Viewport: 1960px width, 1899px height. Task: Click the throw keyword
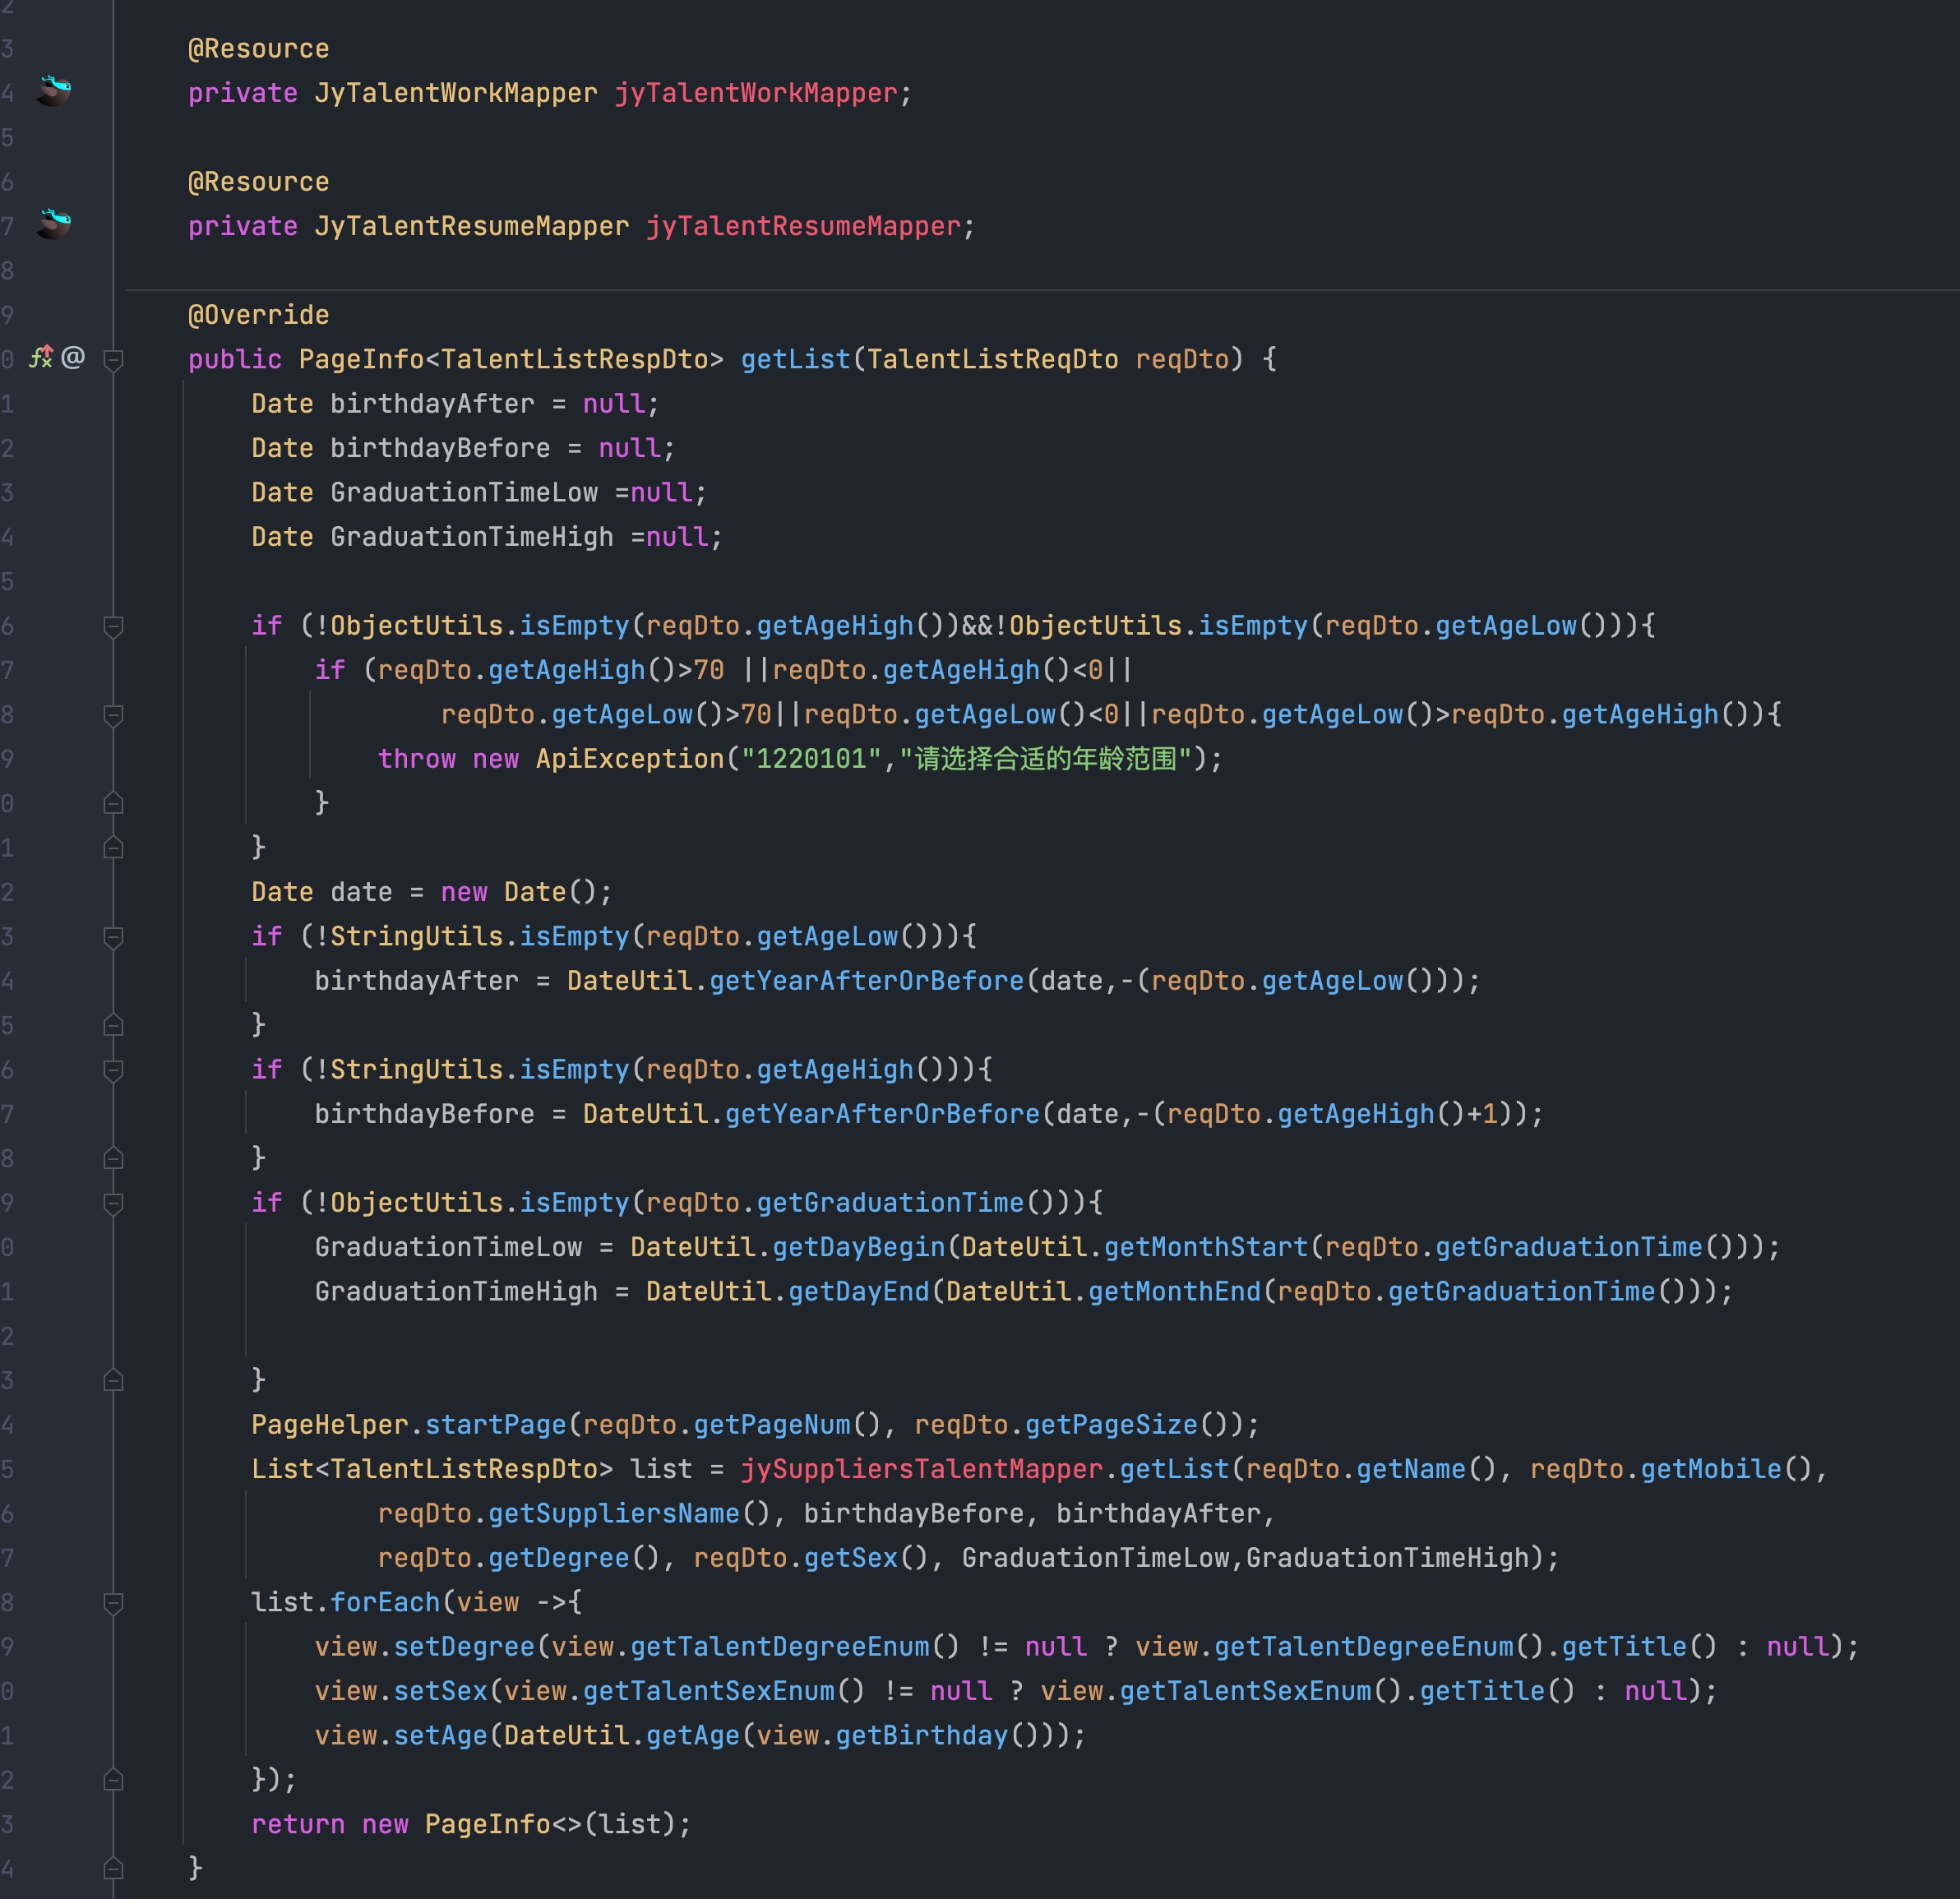pos(417,759)
